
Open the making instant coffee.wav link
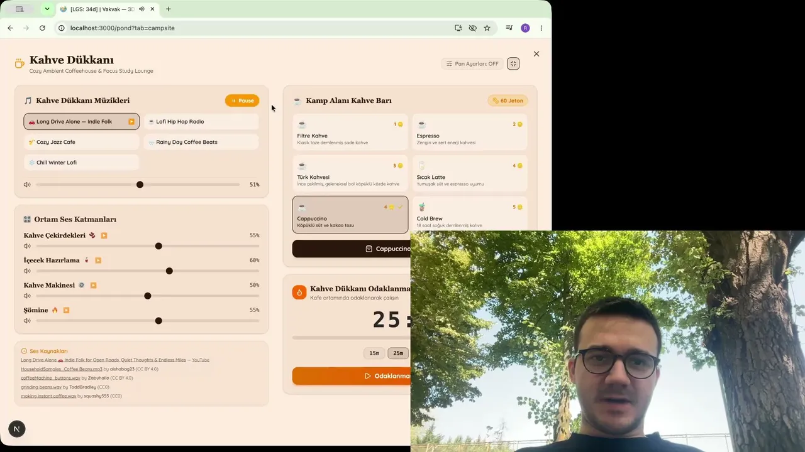tap(48, 396)
